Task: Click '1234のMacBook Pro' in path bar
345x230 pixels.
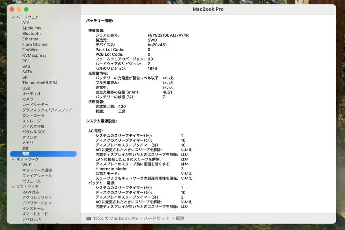Action: point(116,218)
